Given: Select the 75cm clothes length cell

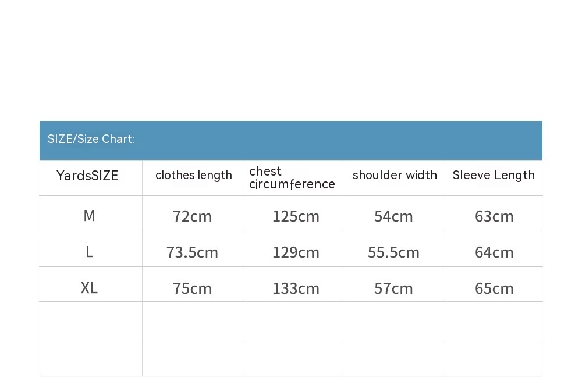Looking at the screenshot, I should point(192,288).
